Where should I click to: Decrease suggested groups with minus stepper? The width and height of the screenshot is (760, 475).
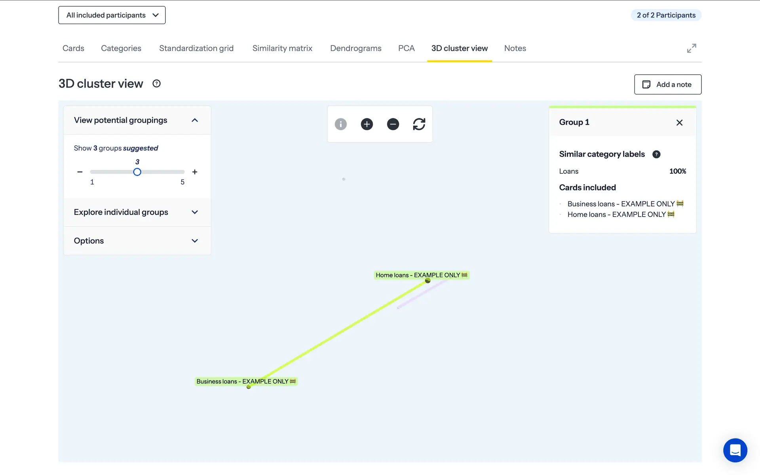(x=80, y=172)
